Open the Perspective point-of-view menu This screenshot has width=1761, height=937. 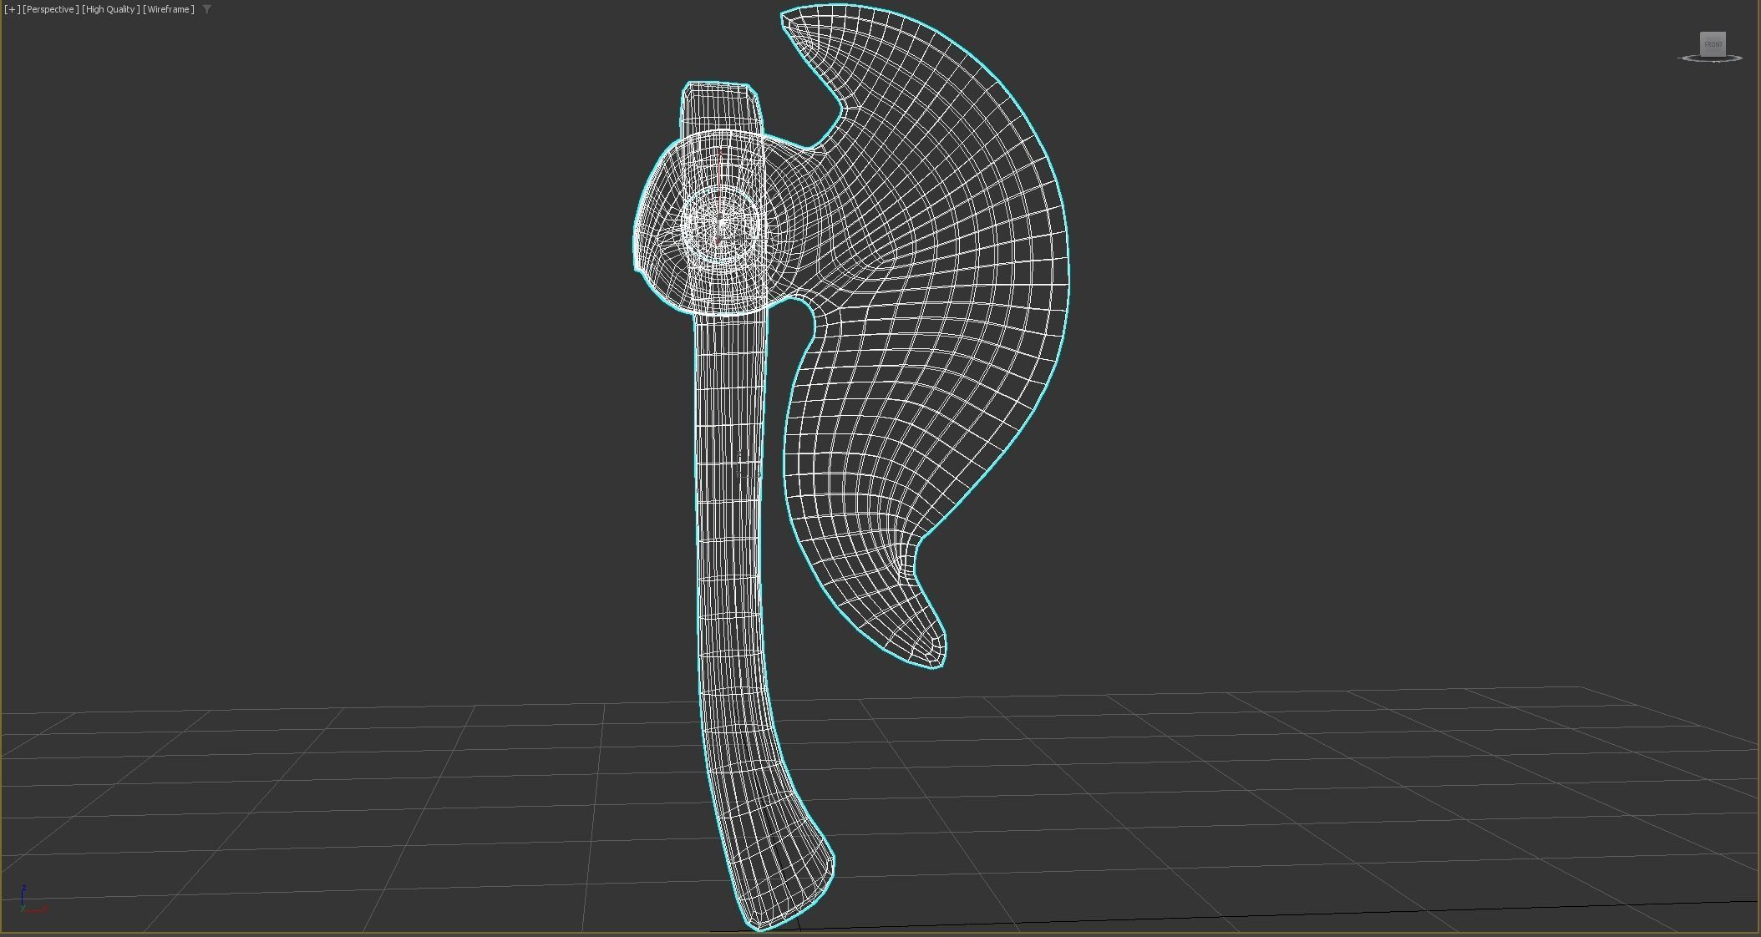51,9
